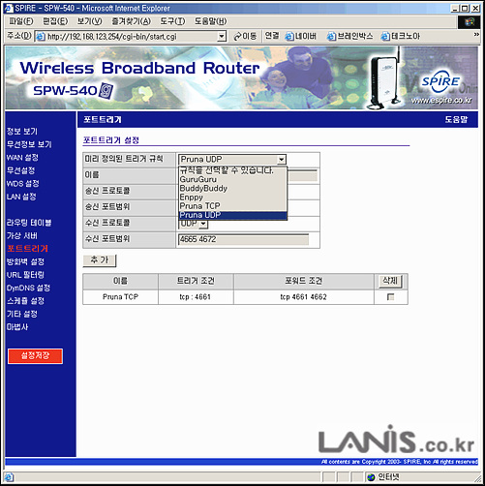
Task: Choose highlighted Pruna UDP list option
Action: 232,215
